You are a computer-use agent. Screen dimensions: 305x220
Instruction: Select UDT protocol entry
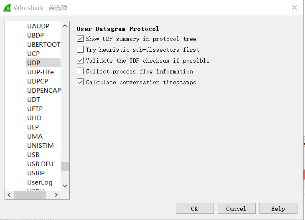[34, 99]
